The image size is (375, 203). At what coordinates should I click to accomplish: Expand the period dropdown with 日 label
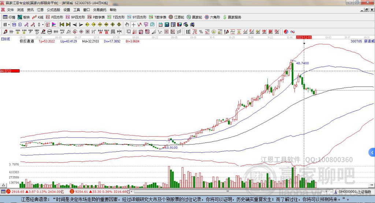pyautogui.click(x=6, y=25)
